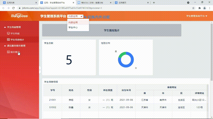Select 学生中心 from the dropdown list
The image size is (213, 119).
(73, 28)
